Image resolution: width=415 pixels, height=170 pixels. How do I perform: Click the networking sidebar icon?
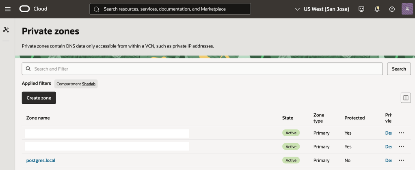point(6,30)
